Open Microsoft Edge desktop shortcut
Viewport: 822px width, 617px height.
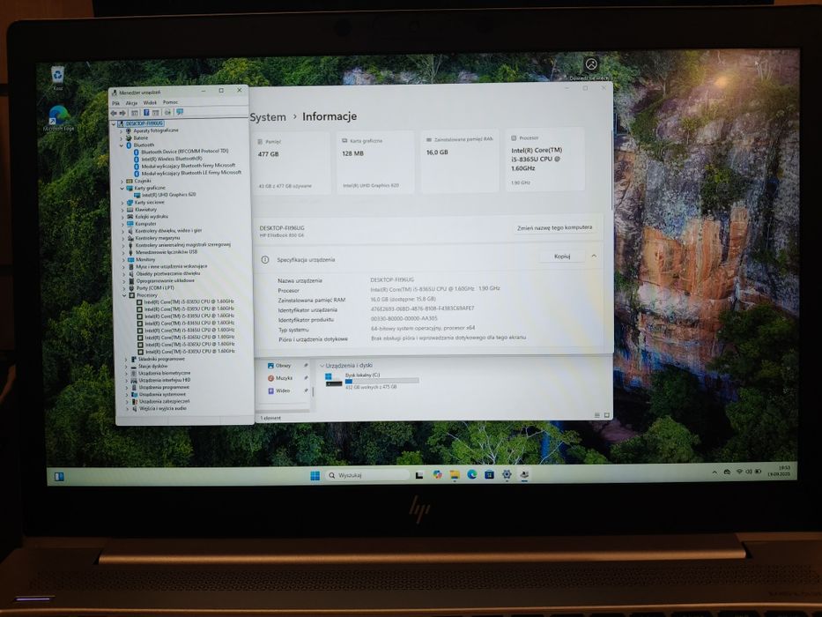[x=58, y=115]
